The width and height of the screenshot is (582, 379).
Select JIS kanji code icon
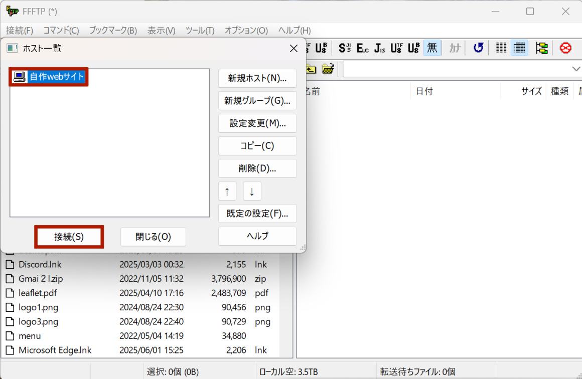pyautogui.click(x=380, y=48)
